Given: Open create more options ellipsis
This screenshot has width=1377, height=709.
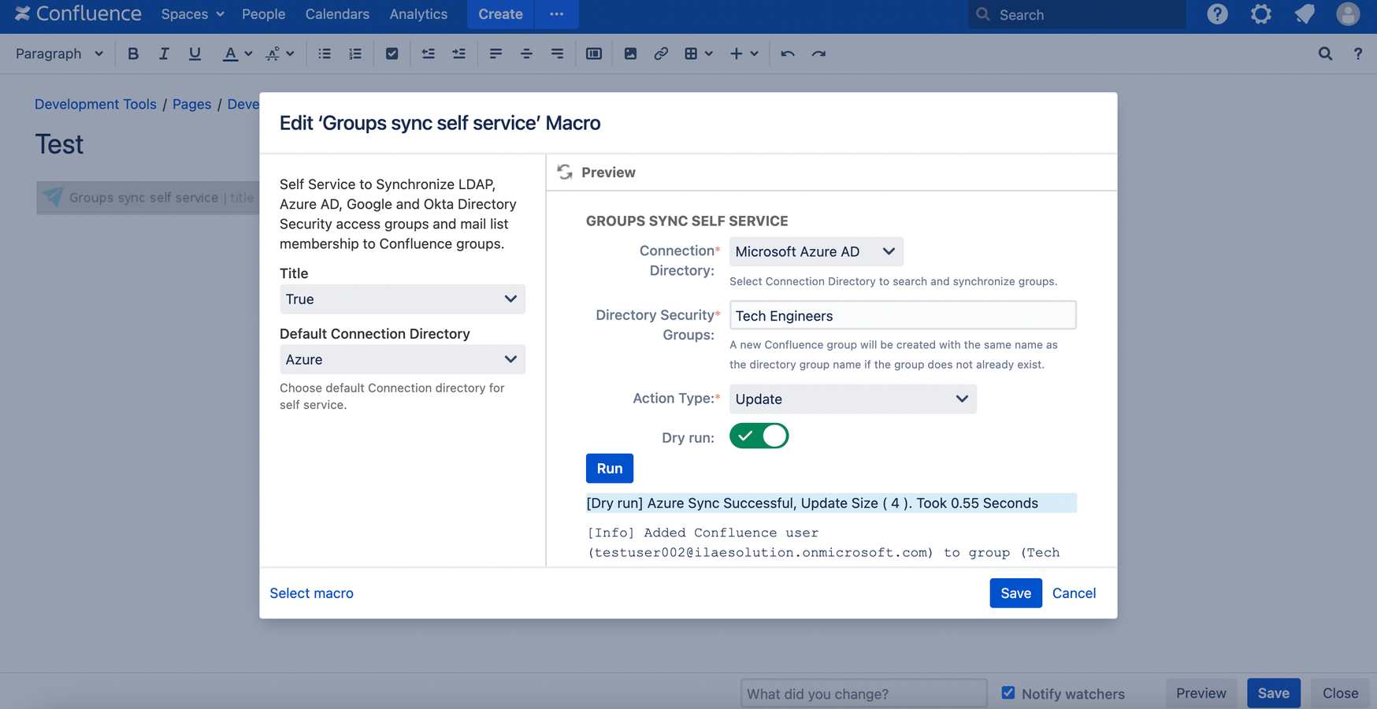Looking at the screenshot, I should point(557,14).
